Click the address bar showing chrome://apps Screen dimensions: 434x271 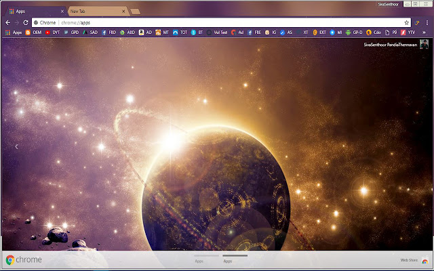pos(222,22)
